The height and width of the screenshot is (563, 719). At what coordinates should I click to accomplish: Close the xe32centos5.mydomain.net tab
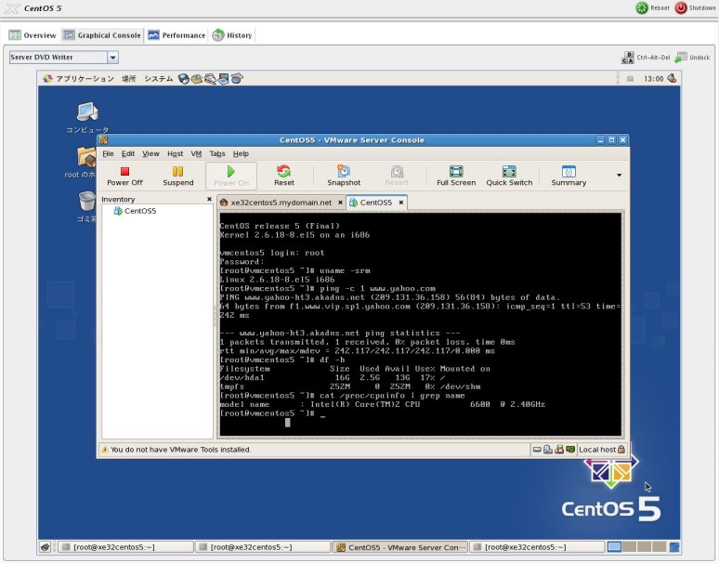pos(340,203)
